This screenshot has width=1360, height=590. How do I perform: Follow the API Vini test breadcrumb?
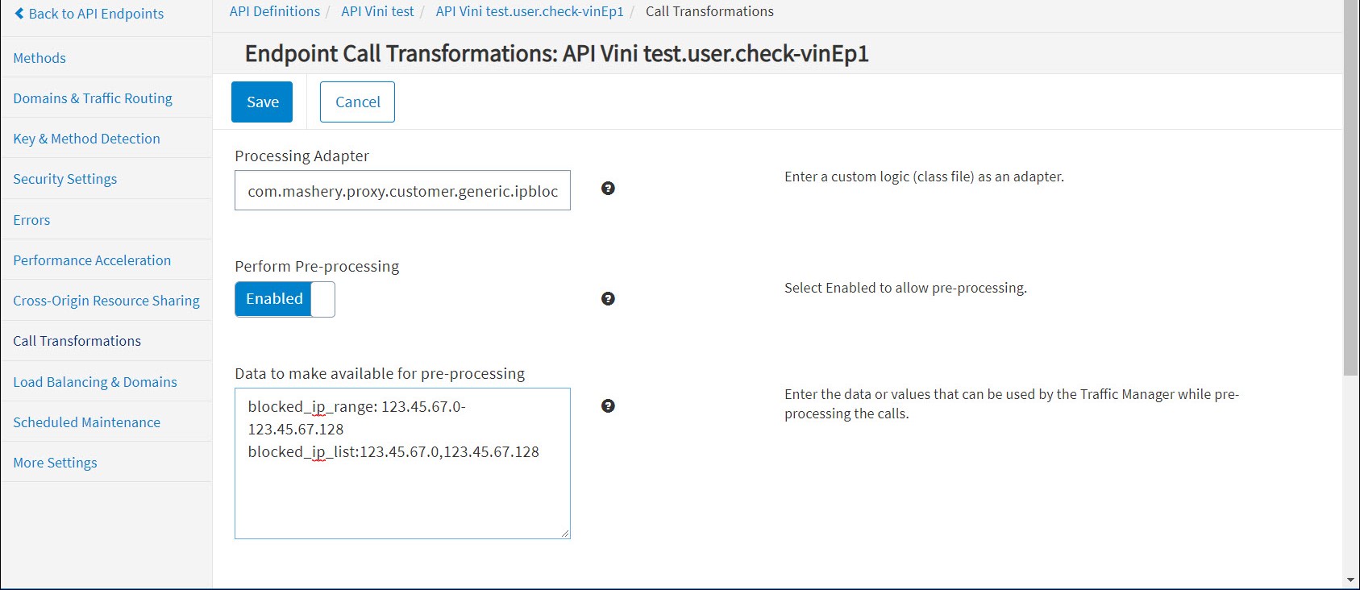tap(377, 11)
